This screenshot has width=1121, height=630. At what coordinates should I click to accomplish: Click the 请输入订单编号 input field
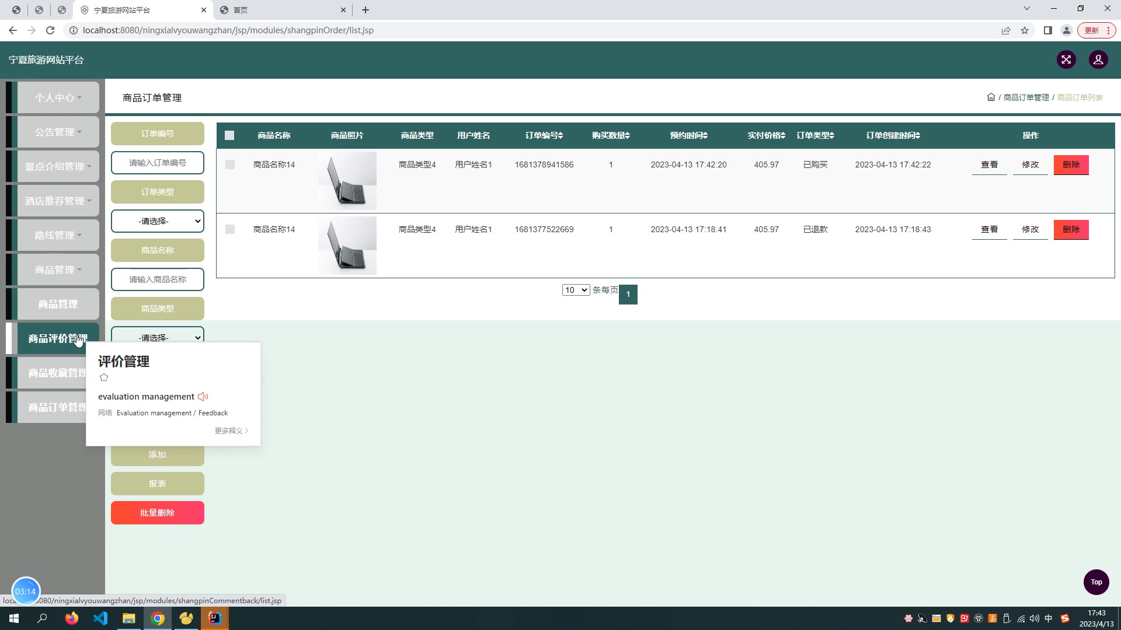click(158, 163)
